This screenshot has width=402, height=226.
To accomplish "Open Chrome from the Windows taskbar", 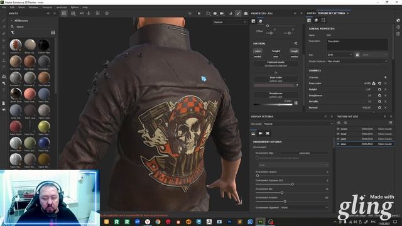I will click(x=158, y=222).
